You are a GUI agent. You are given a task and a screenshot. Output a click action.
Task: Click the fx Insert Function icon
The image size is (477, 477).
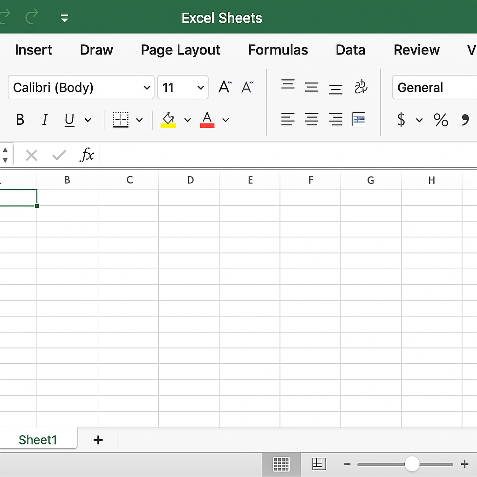(x=87, y=155)
